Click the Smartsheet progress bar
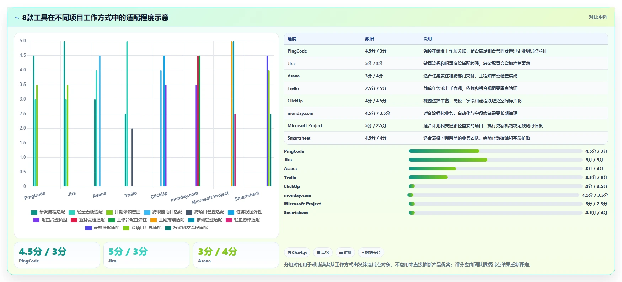Image resolution: width=622 pixels, height=282 pixels. coord(495,213)
